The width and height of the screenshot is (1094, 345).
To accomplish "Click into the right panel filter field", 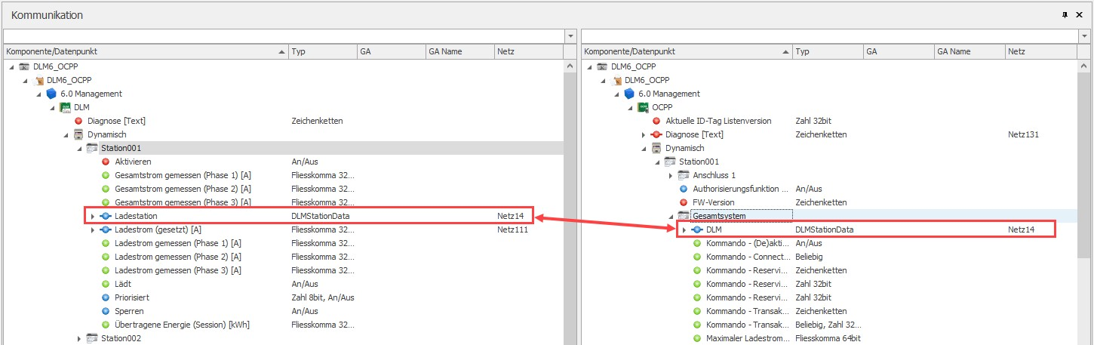I will [x=830, y=36].
